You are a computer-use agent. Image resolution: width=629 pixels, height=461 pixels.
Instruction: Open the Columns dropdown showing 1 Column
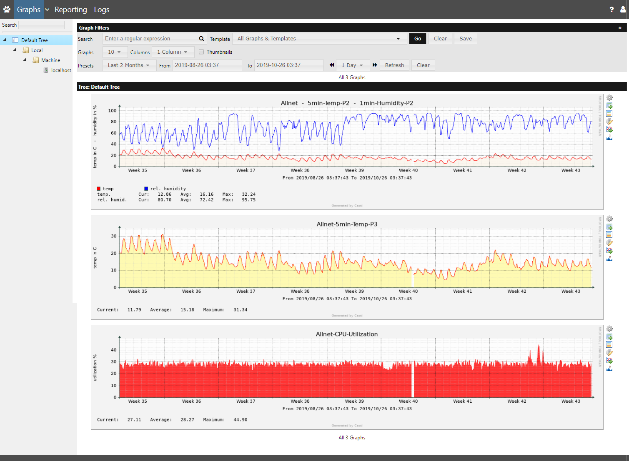(173, 52)
